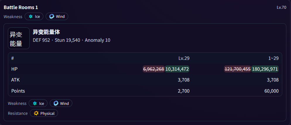Screen dimensions: 291x125
Task: Click the Points value 60,000
Action: [x=271, y=91]
